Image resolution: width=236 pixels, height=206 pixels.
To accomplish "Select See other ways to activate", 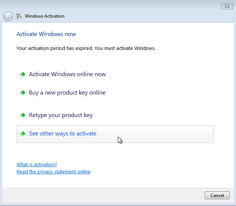I will pyautogui.click(x=115, y=134).
